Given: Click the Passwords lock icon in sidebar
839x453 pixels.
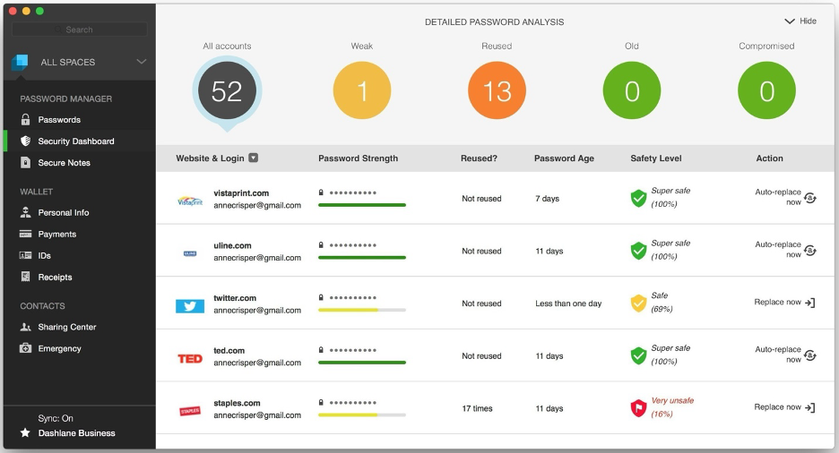Looking at the screenshot, I should point(25,119).
